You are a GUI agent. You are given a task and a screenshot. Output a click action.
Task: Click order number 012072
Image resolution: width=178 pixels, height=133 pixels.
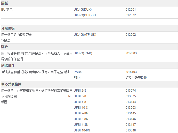131,15
